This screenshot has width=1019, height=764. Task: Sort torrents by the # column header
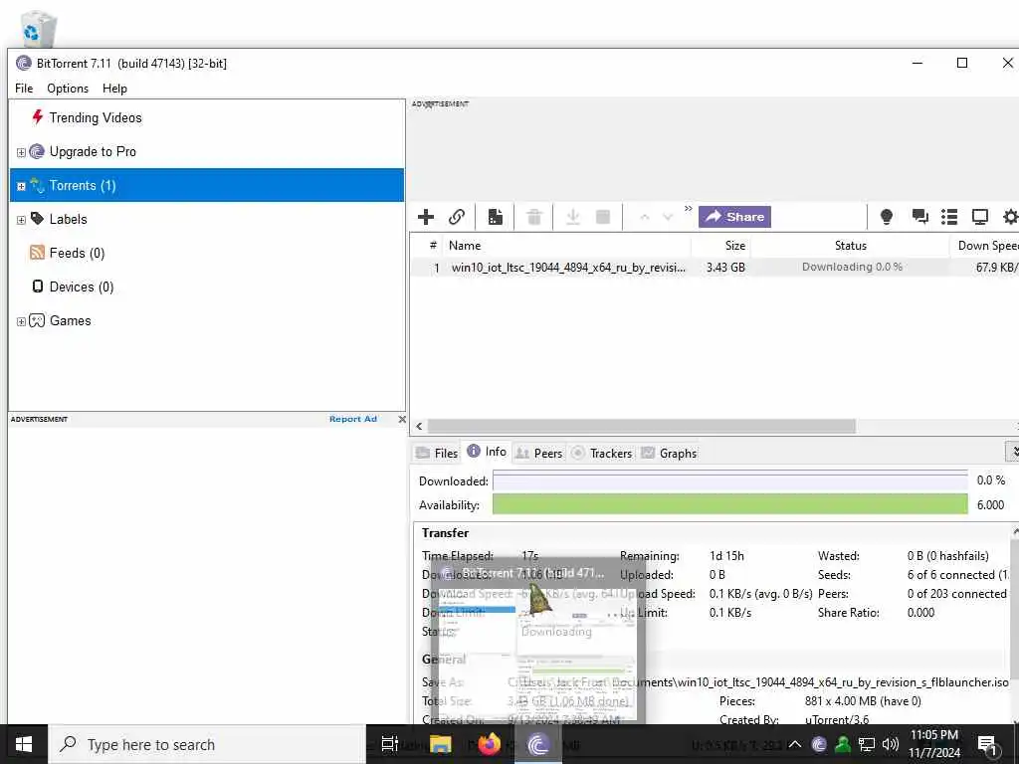click(433, 246)
